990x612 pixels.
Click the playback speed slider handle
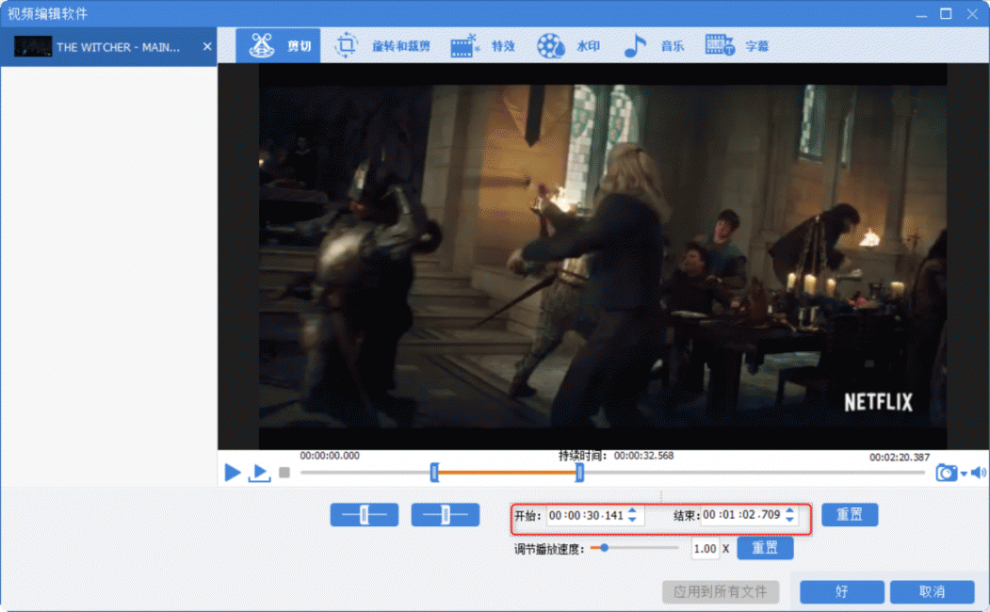click(604, 548)
